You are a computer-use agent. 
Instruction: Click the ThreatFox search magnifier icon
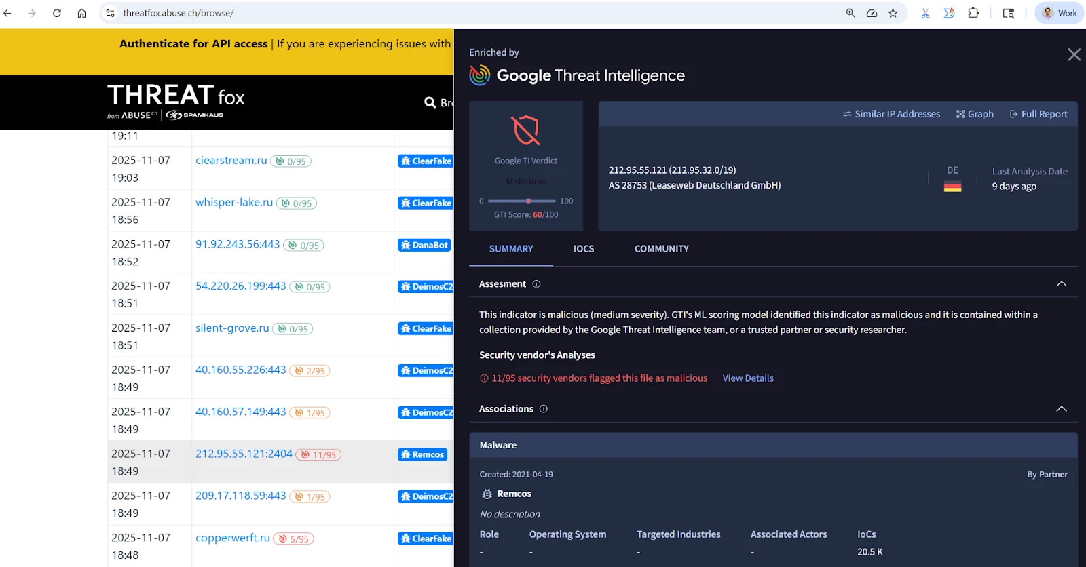point(430,102)
